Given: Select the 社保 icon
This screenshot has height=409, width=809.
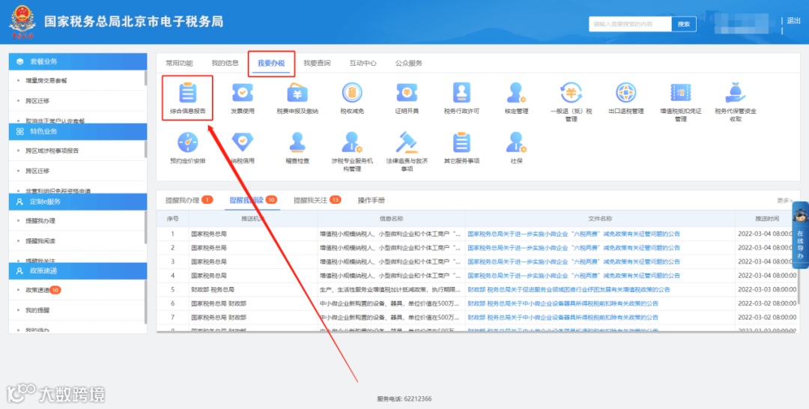Looking at the screenshot, I should tap(516, 148).
